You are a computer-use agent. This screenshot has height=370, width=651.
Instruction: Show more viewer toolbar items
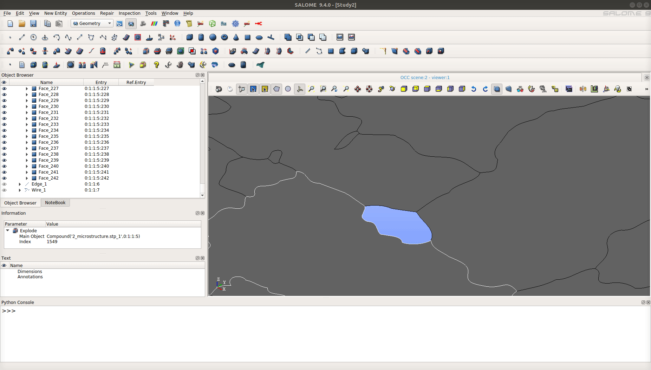click(646, 89)
